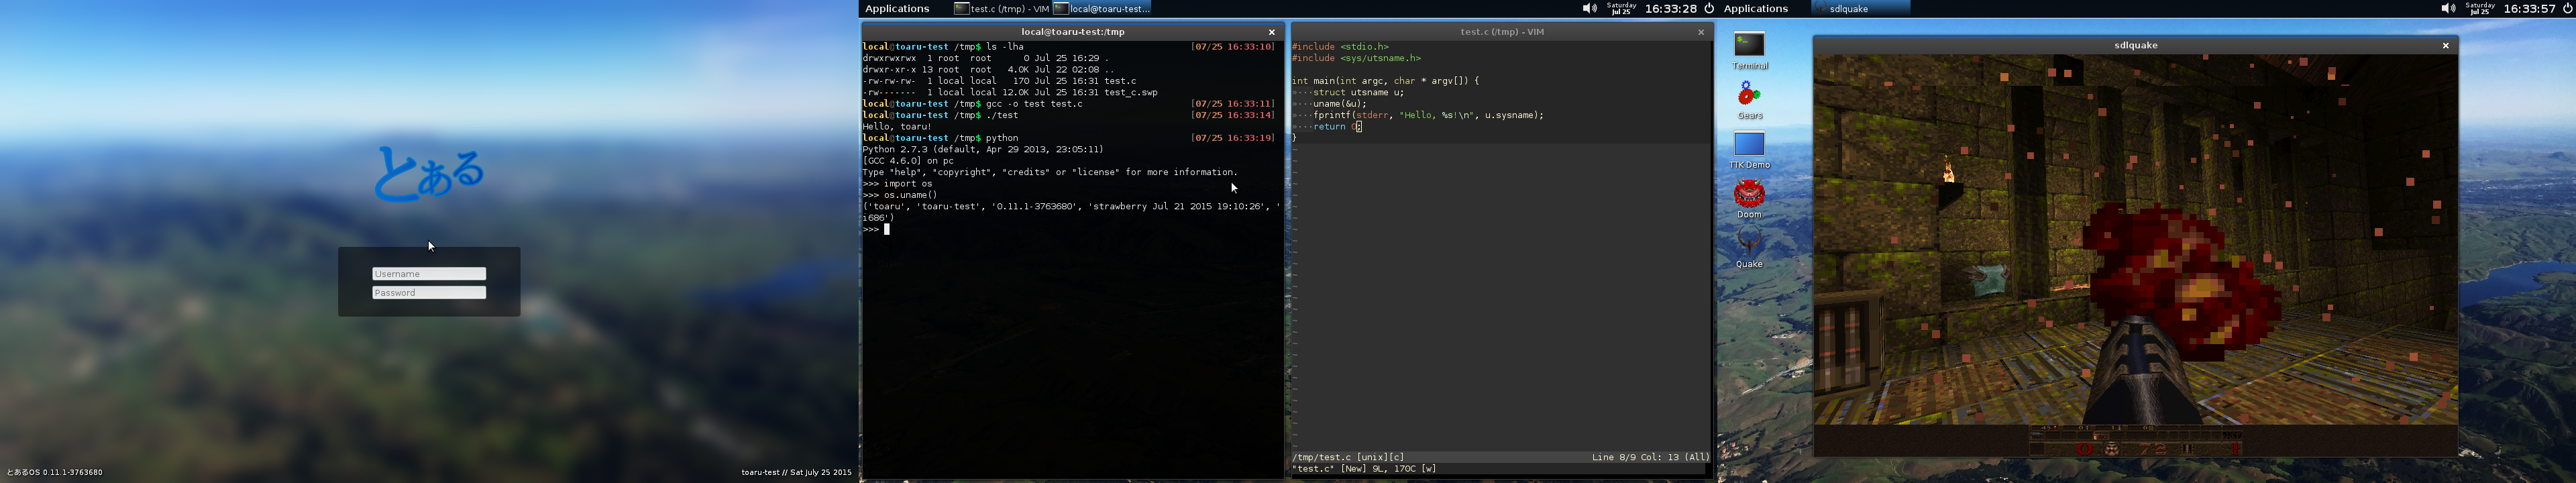Click the power icon beside the 16:33:57 clock
Screen dimensions: 2576x483
click(2567, 8)
